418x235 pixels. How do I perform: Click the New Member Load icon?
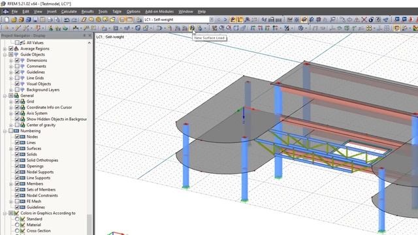(x=177, y=28)
